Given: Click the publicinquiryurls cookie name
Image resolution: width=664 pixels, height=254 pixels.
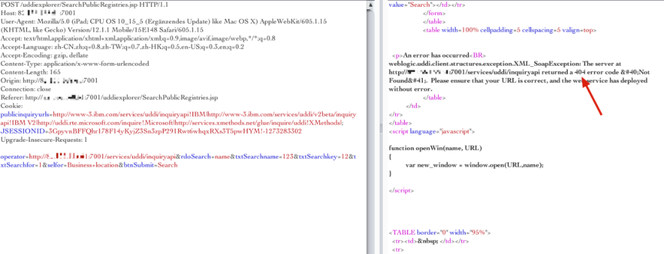Looking at the screenshot, I should point(25,114).
